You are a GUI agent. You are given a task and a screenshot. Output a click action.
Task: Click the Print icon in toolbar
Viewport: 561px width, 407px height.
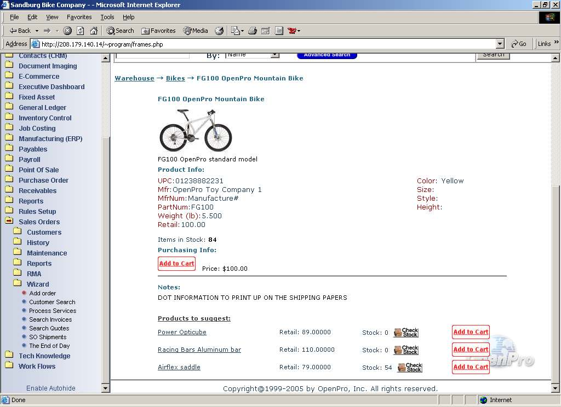253,31
